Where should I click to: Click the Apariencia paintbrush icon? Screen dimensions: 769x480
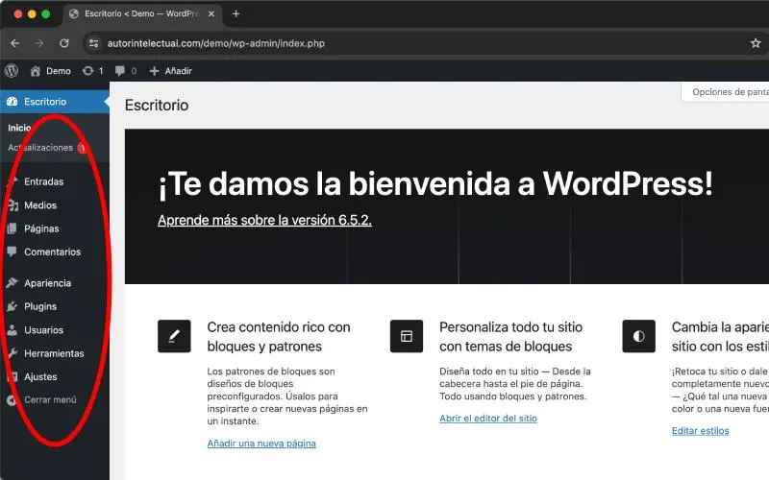point(12,283)
